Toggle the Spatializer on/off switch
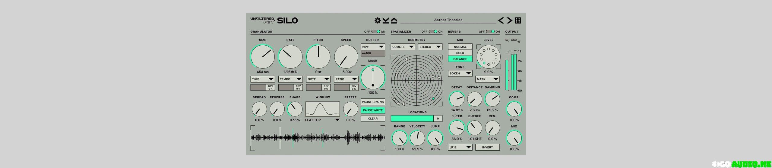 click(x=433, y=31)
